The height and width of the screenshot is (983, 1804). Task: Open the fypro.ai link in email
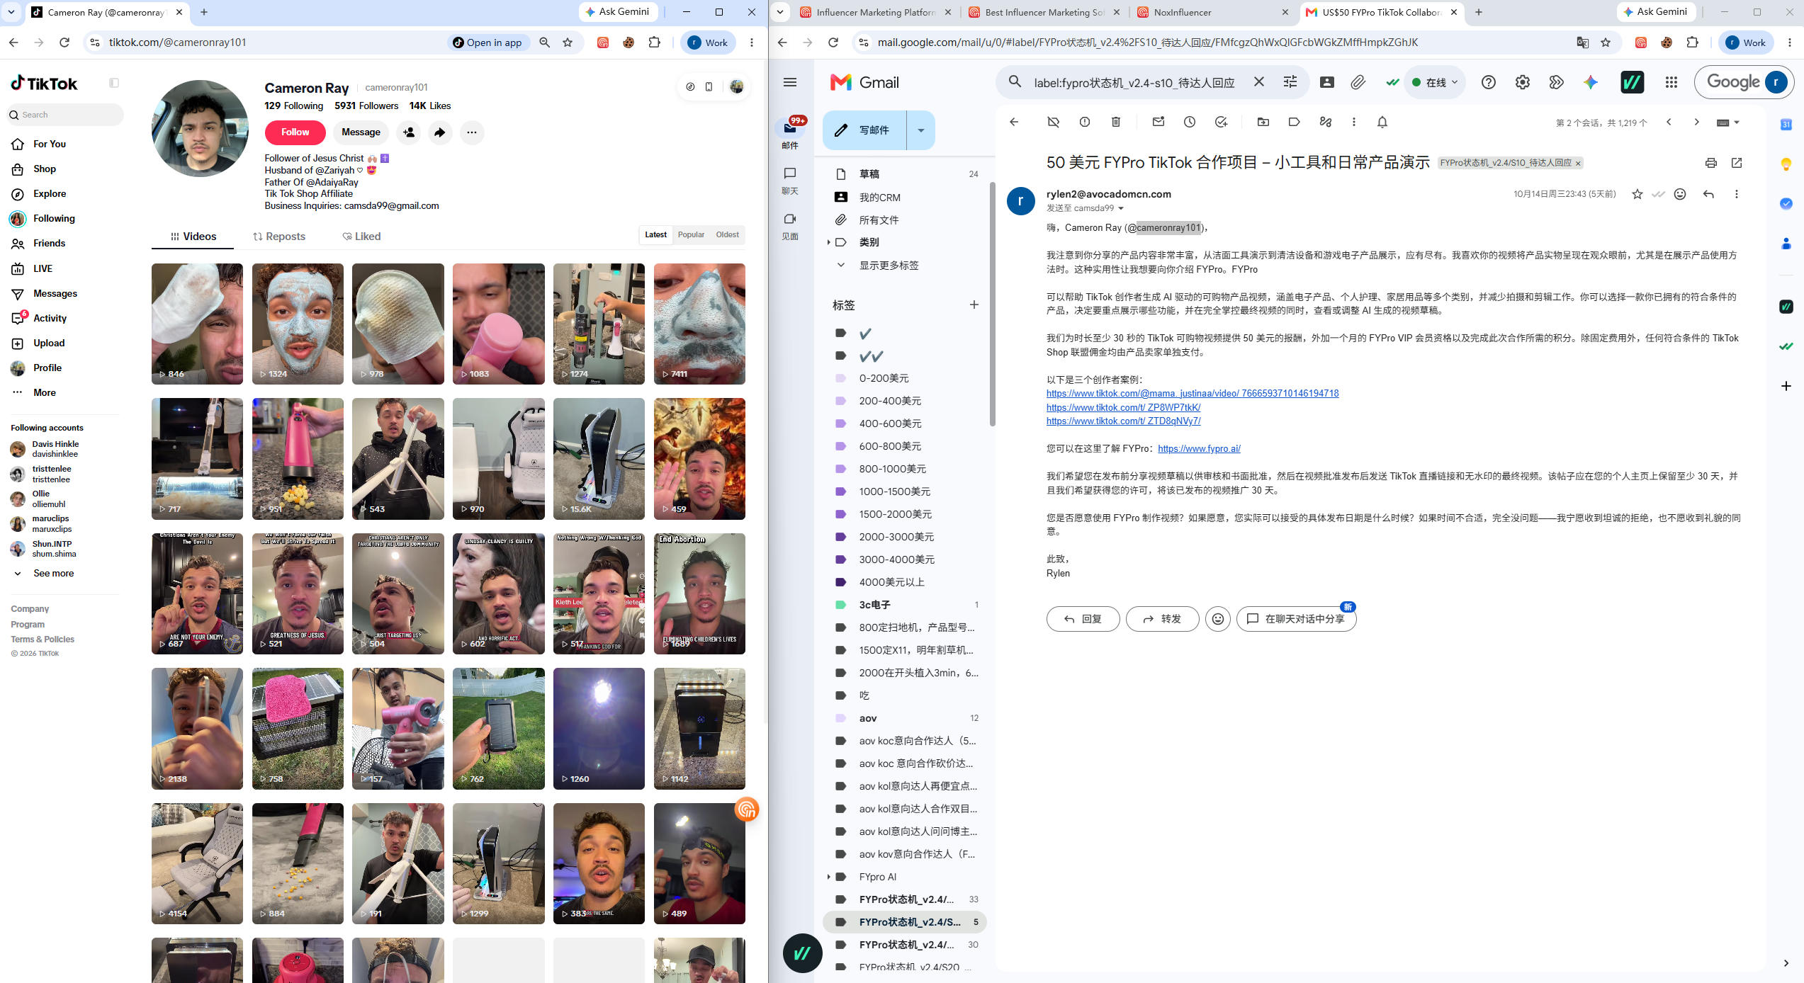tap(1199, 448)
